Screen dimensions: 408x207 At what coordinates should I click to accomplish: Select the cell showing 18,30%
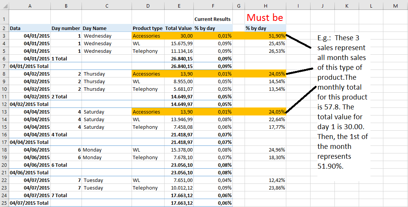265,157
